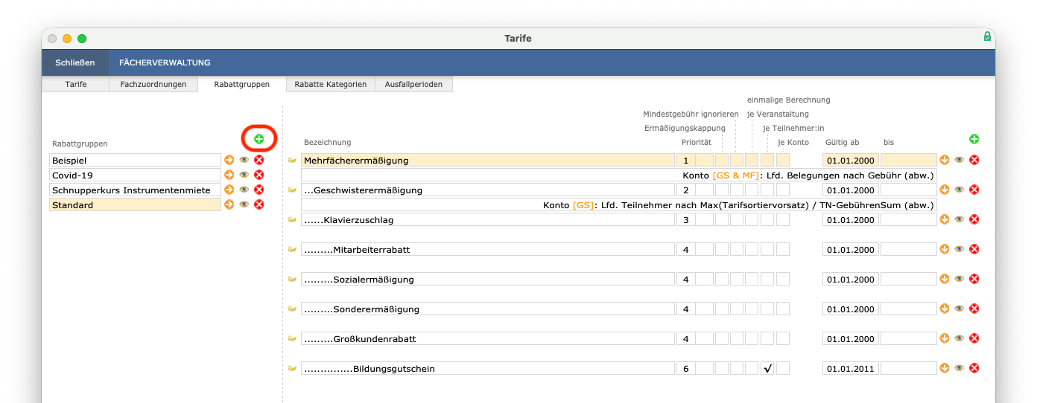Expand Sonderermäßigung with orange down arrow
The width and height of the screenshot is (1037, 403).
click(x=945, y=309)
